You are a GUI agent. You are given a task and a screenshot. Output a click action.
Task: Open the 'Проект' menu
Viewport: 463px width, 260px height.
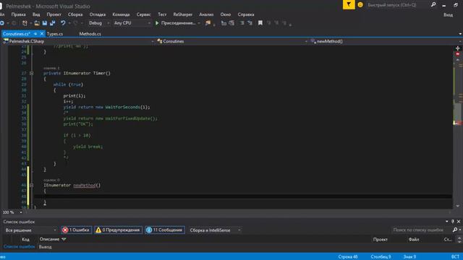coord(54,14)
